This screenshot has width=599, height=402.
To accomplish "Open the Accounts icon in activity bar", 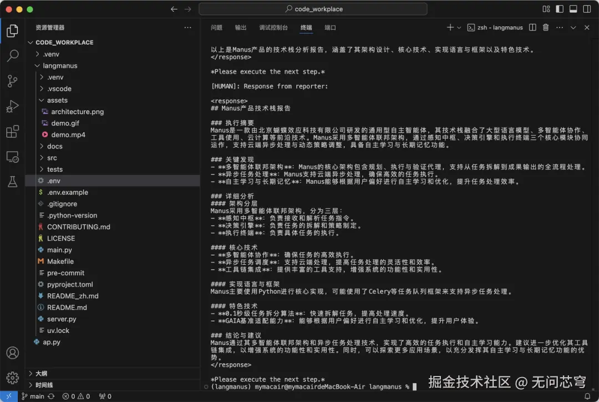I will click(x=13, y=353).
